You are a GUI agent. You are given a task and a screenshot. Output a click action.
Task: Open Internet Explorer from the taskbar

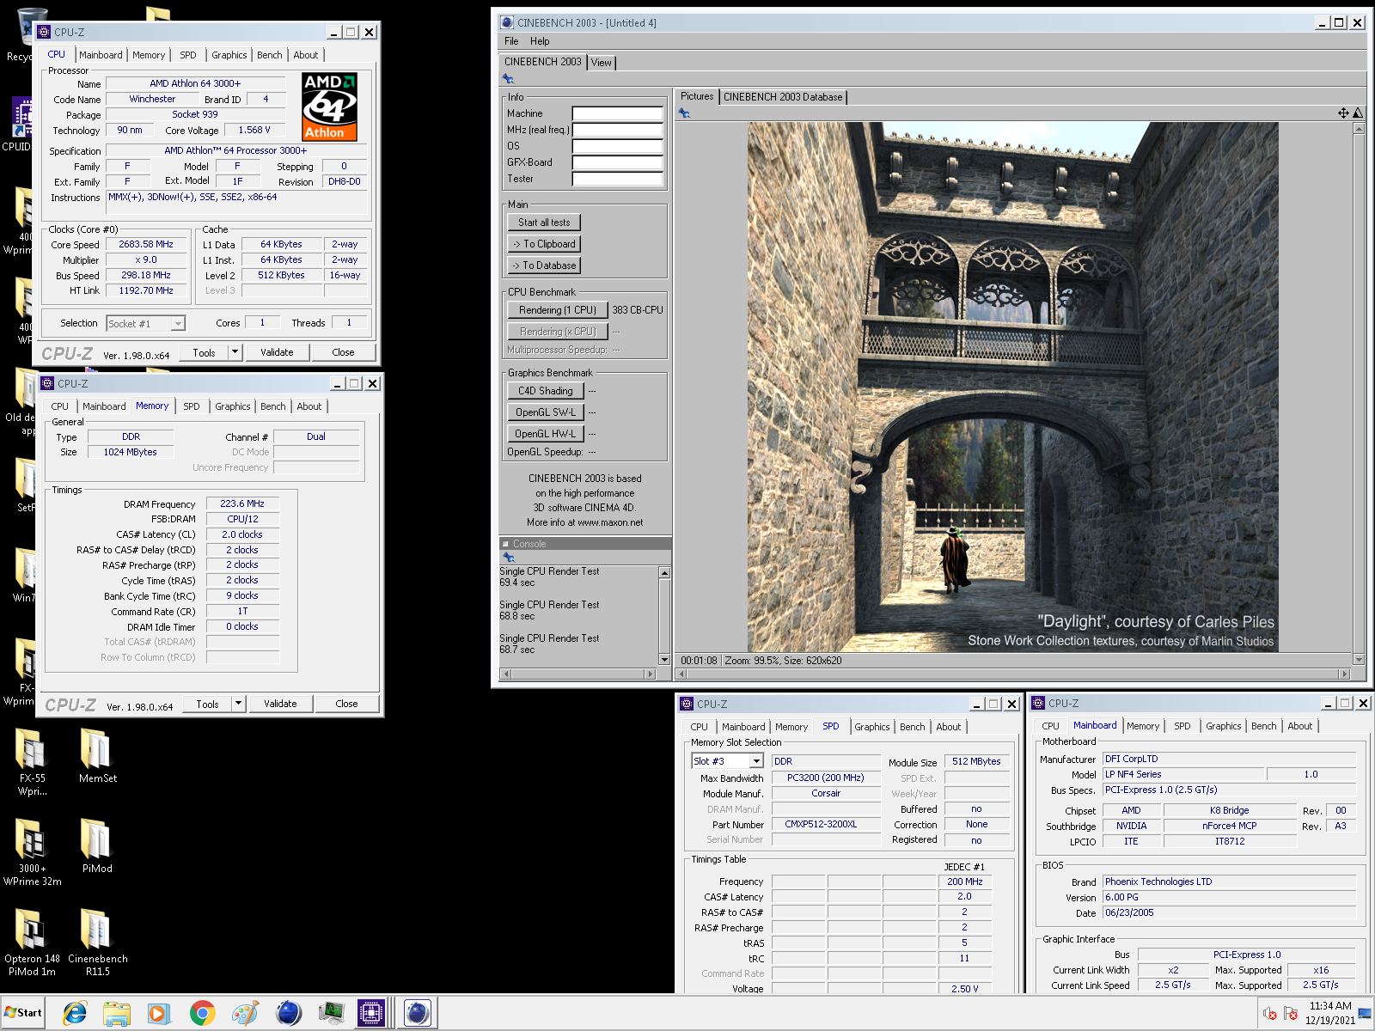pos(75,1013)
